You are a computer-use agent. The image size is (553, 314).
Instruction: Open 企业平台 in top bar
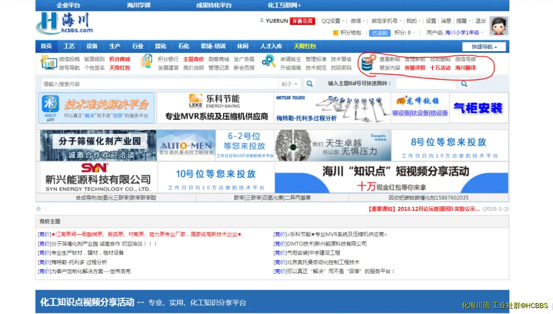pyautogui.click(x=68, y=5)
